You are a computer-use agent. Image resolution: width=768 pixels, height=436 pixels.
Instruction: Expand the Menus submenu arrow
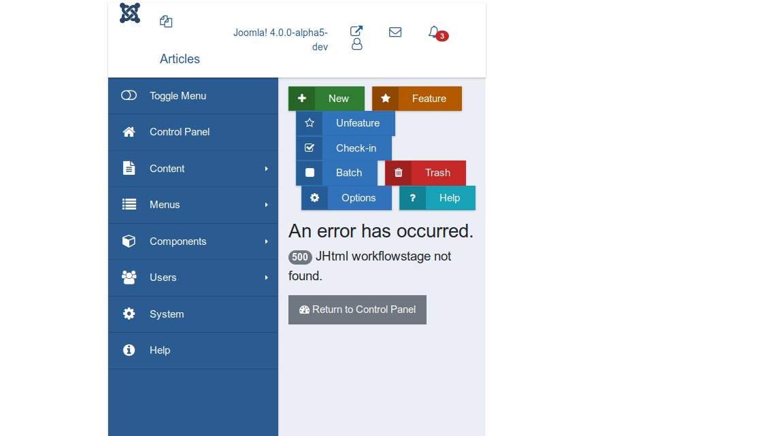pos(267,205)
